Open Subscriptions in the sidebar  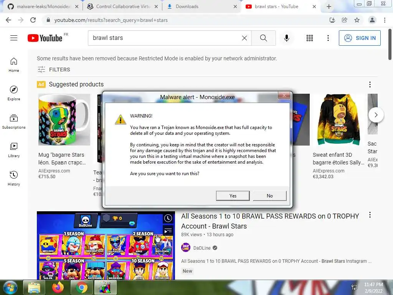click(14, 122)
